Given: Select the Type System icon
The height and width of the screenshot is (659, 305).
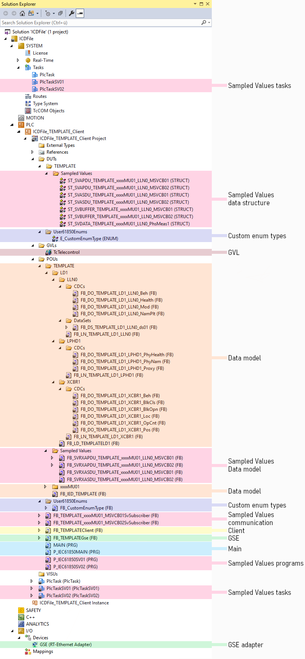Looking at the screenshot, I should point(28,104).
